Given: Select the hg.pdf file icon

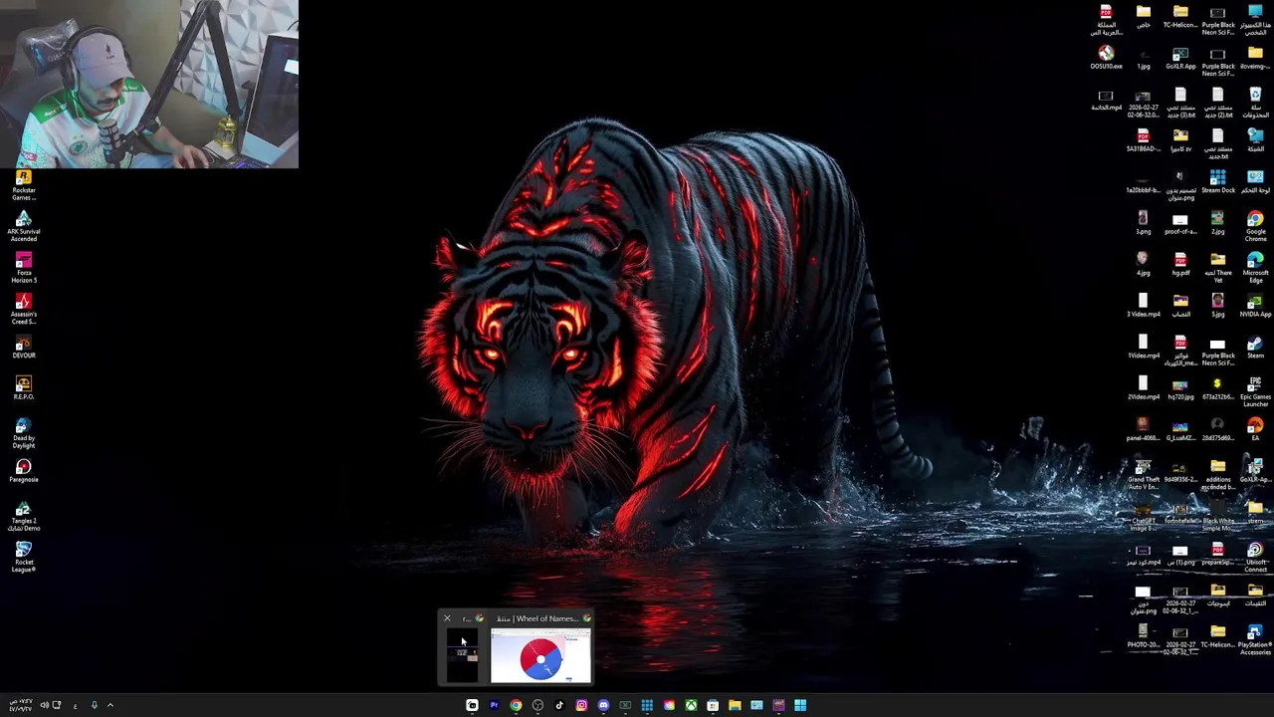Looking at the screenshot, I should click(1180, 265).
